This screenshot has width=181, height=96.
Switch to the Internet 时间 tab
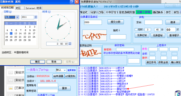(33, 8)
